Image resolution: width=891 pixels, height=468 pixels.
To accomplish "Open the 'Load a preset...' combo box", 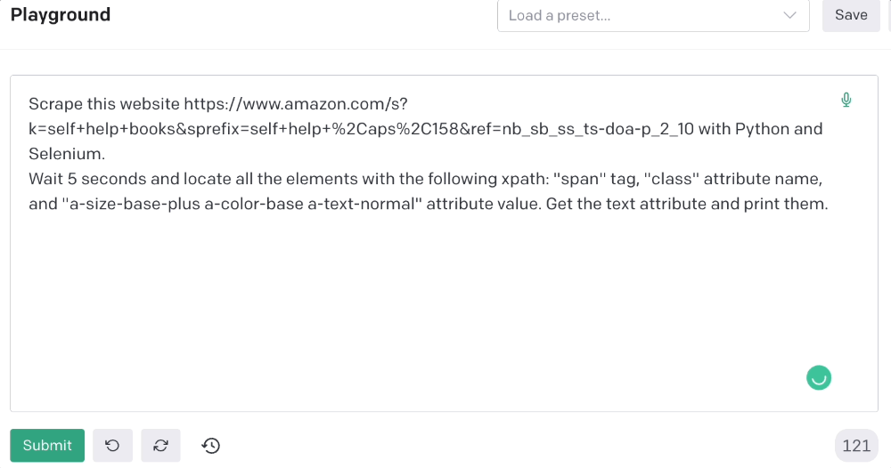I will click(x=653, y=15).
